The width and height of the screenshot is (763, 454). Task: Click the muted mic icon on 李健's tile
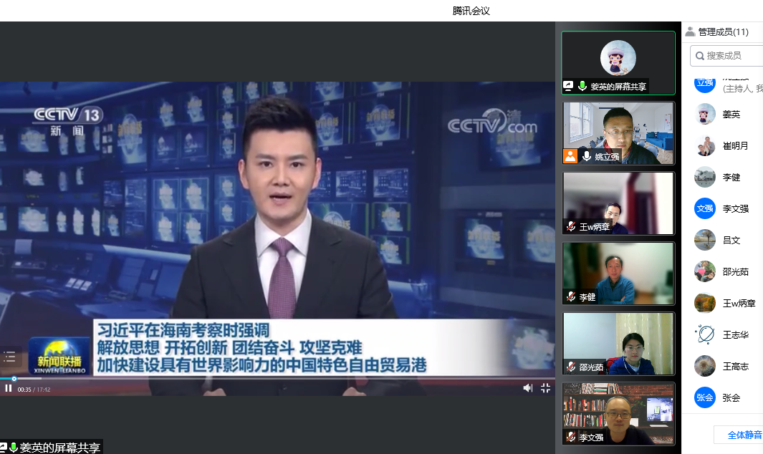[x=571, y=296]
